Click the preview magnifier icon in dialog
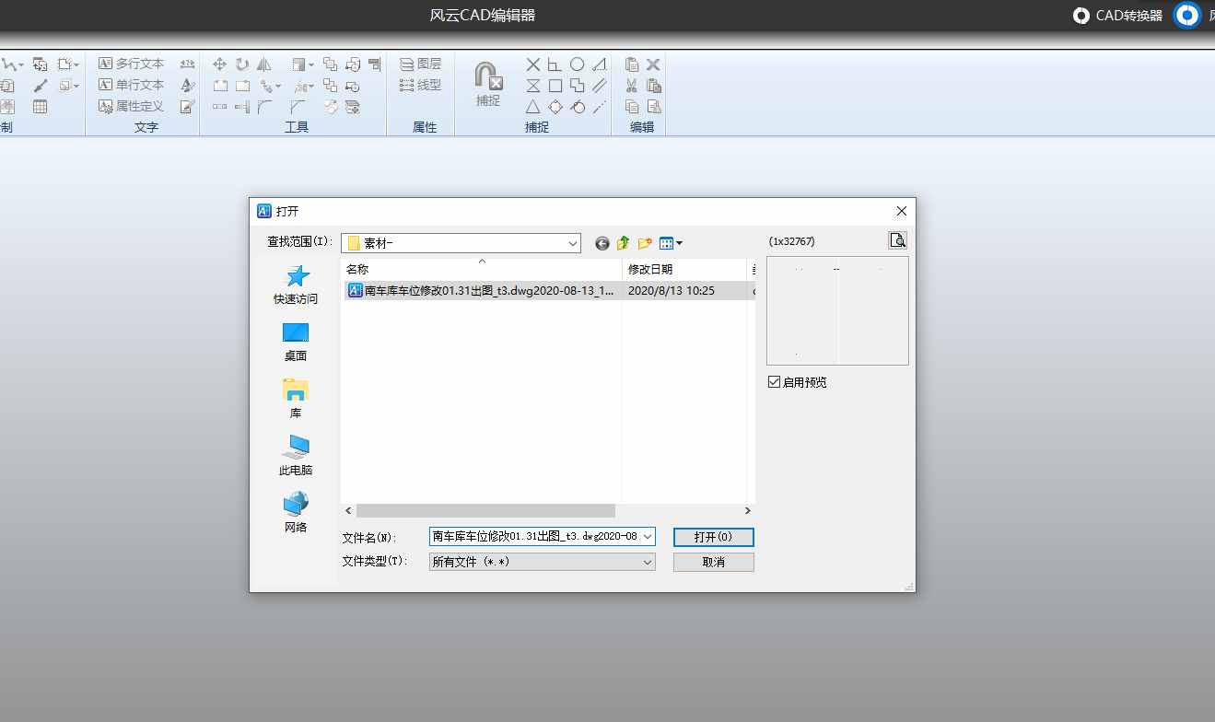 click(897, 239)
